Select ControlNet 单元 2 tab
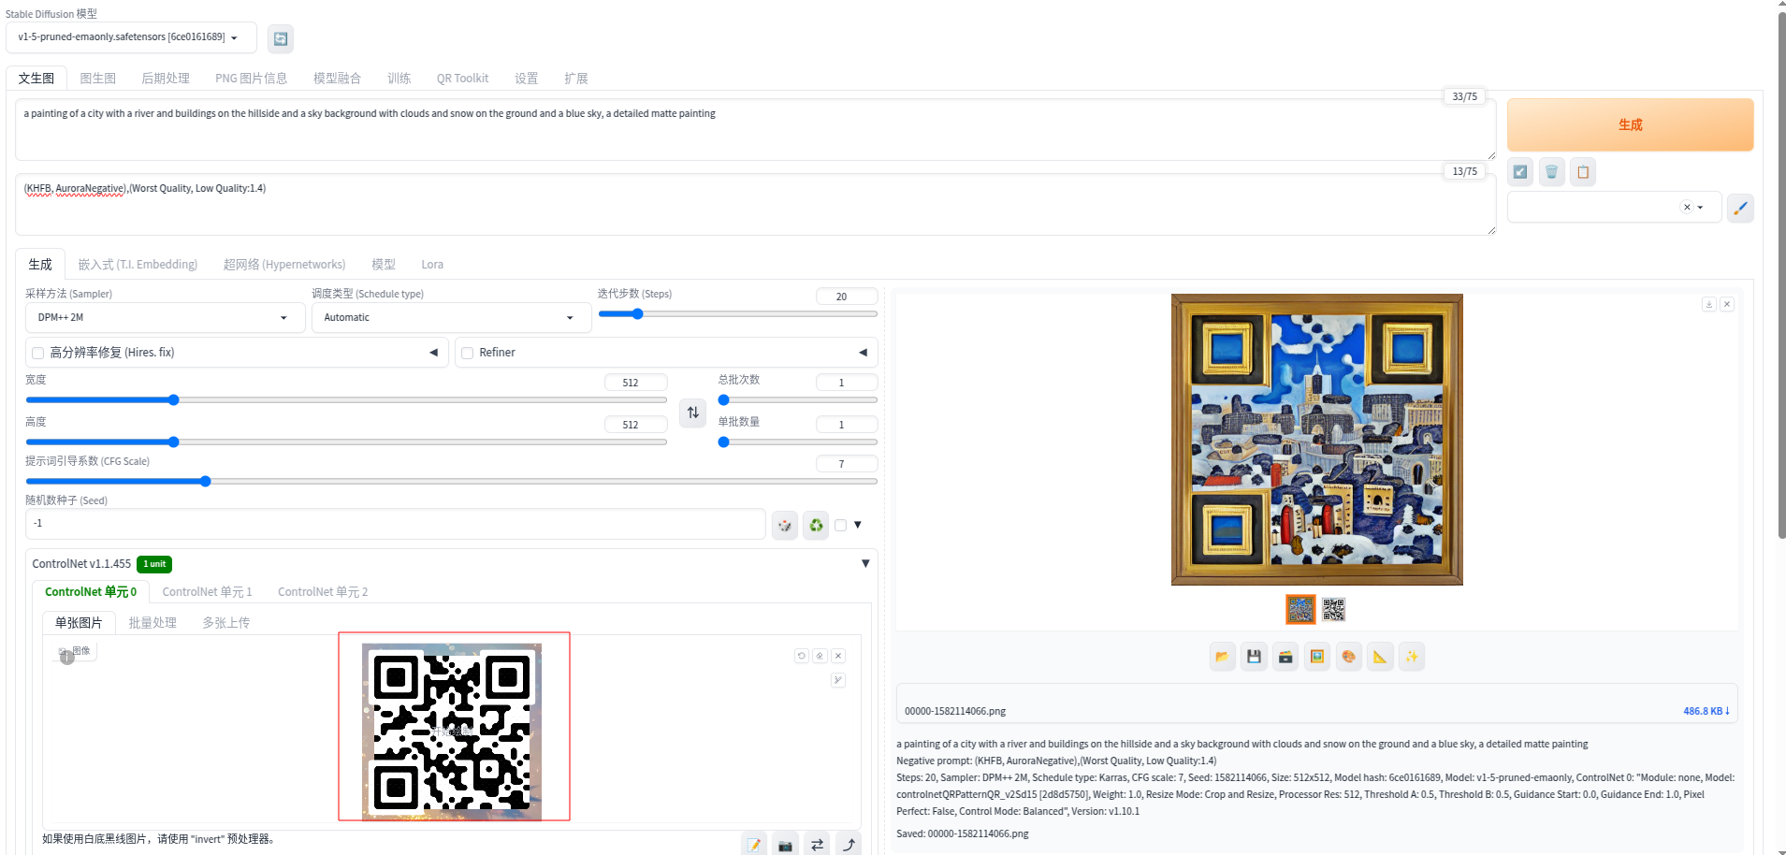Image resolution: width=1786 pixels, height=855 pixels. pyautogui.click(x=323, y=592)
